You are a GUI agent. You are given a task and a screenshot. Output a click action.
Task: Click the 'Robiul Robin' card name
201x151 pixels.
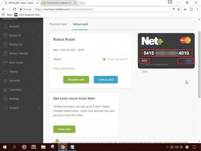point(64,40)
